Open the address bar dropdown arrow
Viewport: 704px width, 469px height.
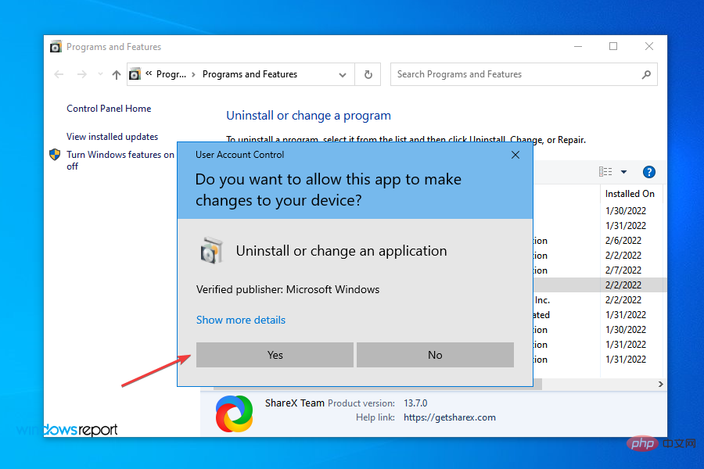[342, 74]
